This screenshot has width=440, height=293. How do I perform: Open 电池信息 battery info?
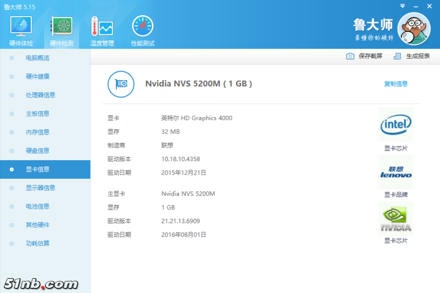coord(38,206)
